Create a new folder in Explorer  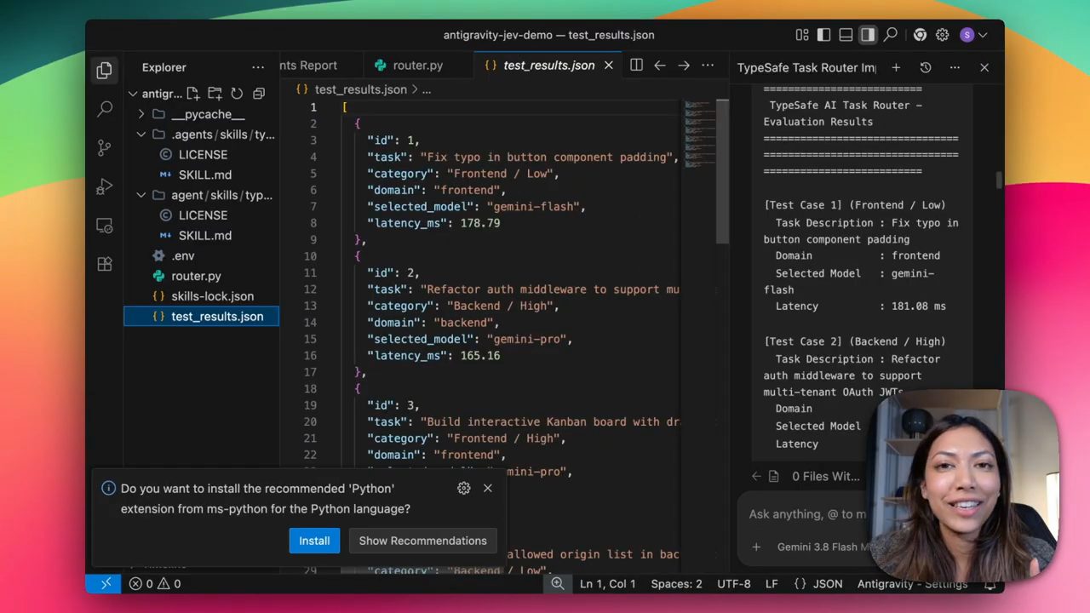[215, 94]
